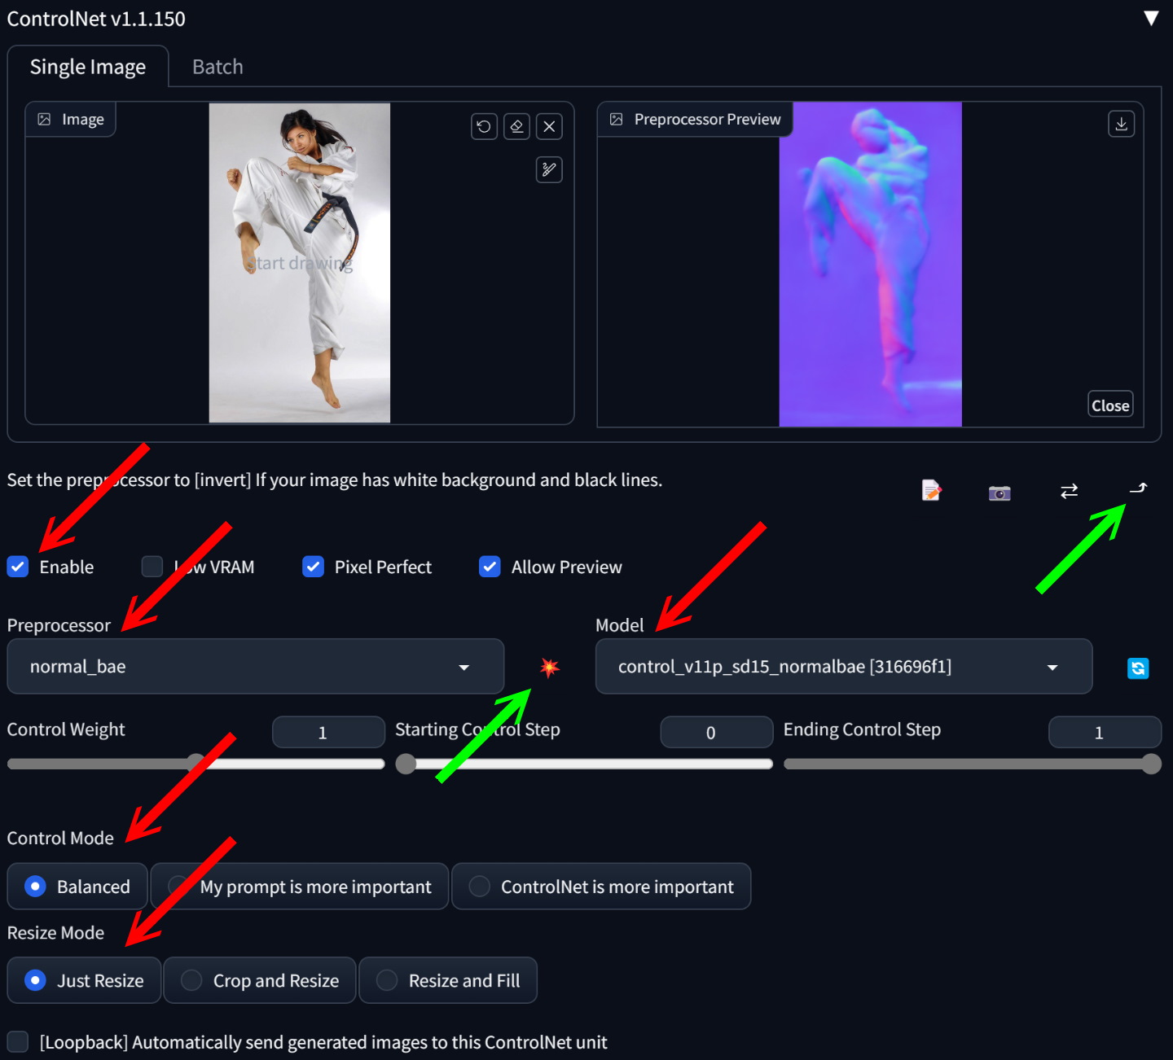Collapse the ControlNet v1.1.150 panel
This screenshot has width=1173, height=1060.
click(1150, 19)
